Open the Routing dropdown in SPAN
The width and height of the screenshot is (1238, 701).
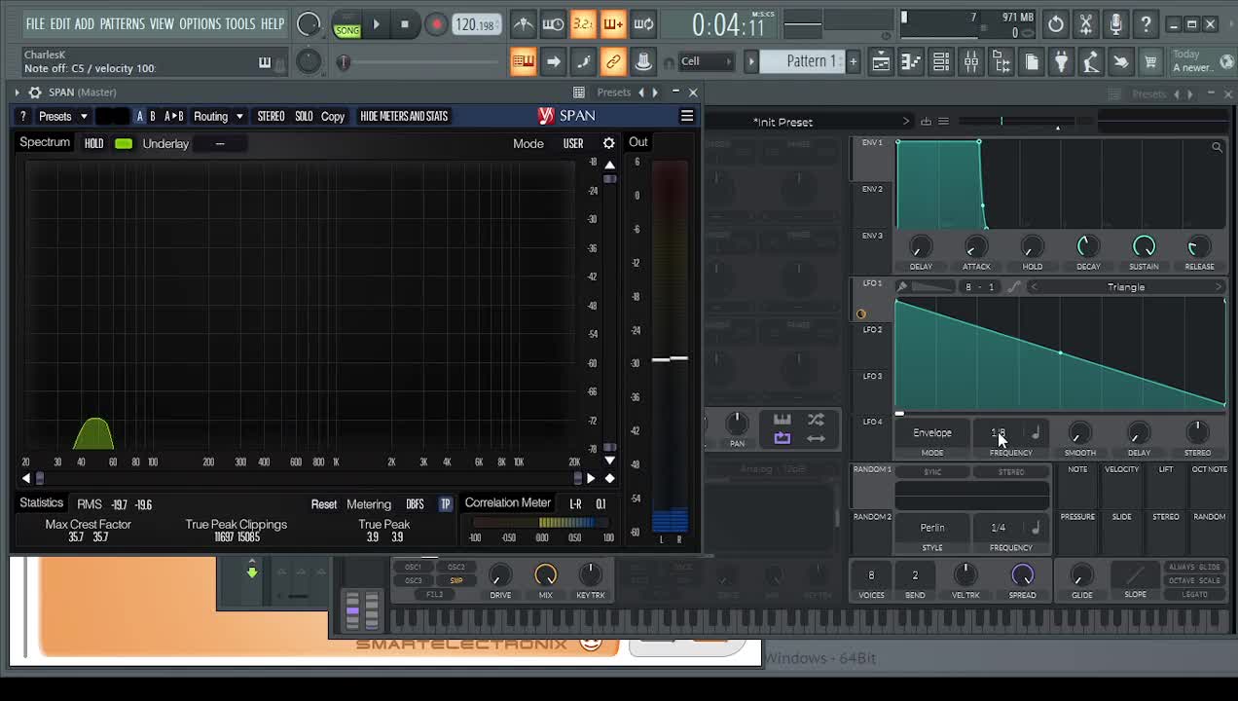[x=217, y=116]
